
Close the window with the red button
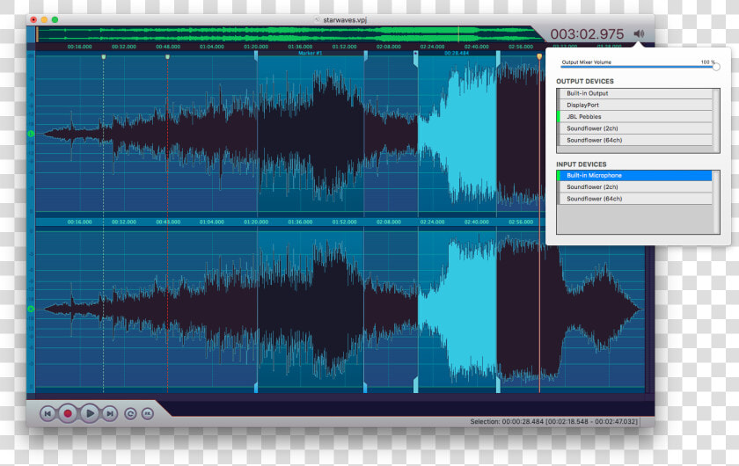tap(33, 20)
